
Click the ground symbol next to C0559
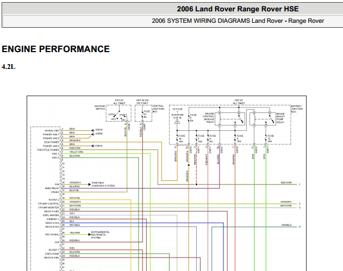[93, 134]
